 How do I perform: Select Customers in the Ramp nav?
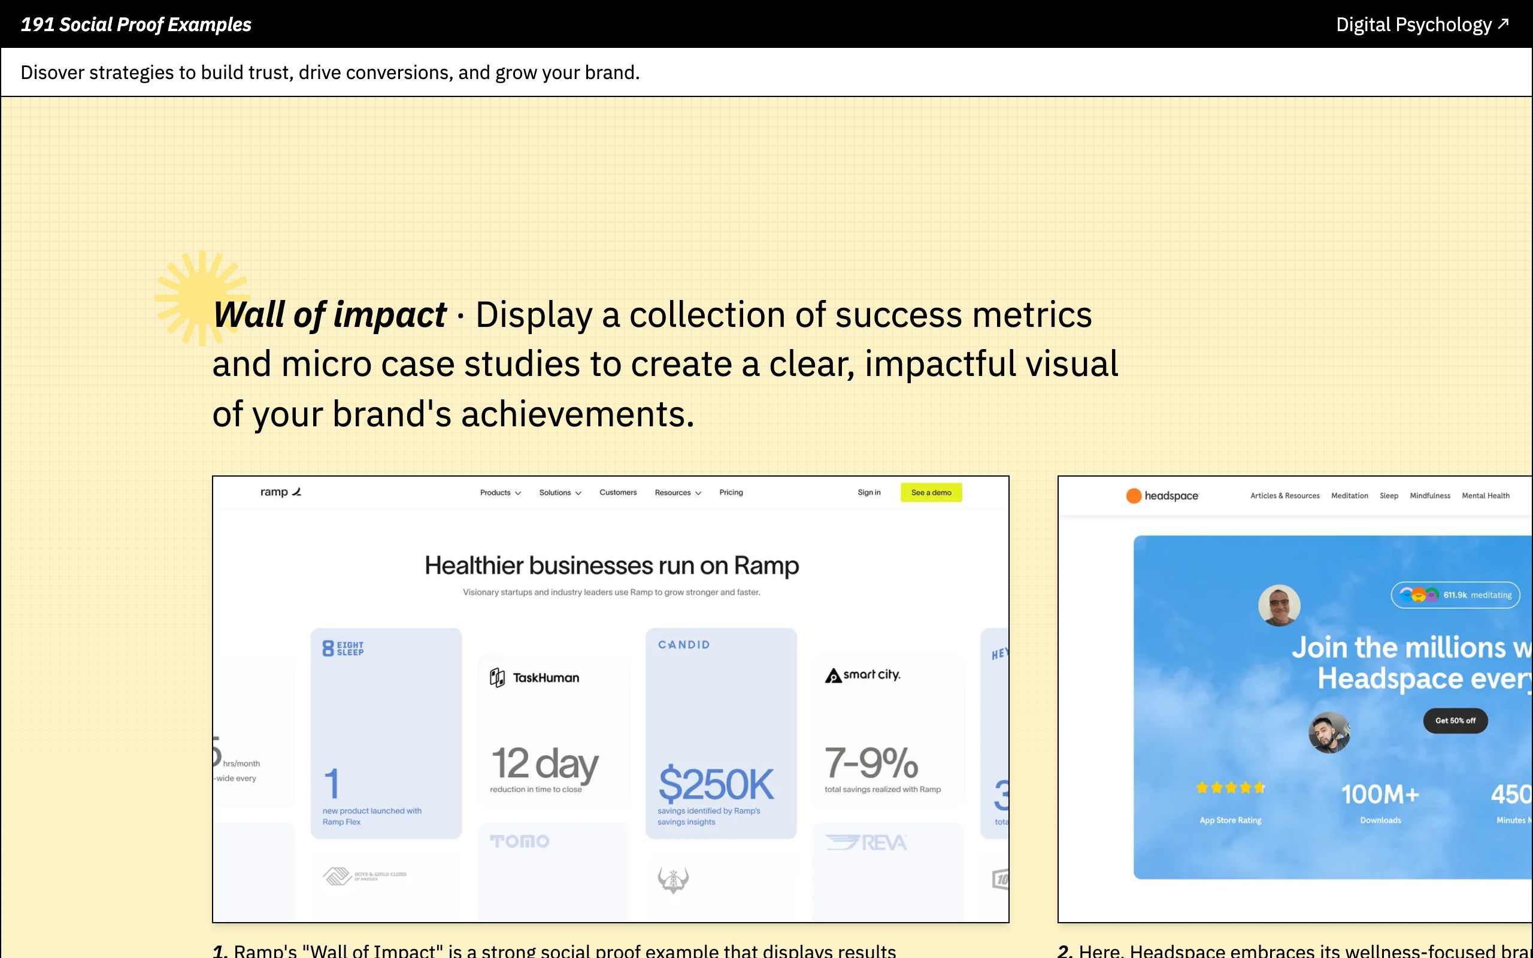tap(618, 492)
